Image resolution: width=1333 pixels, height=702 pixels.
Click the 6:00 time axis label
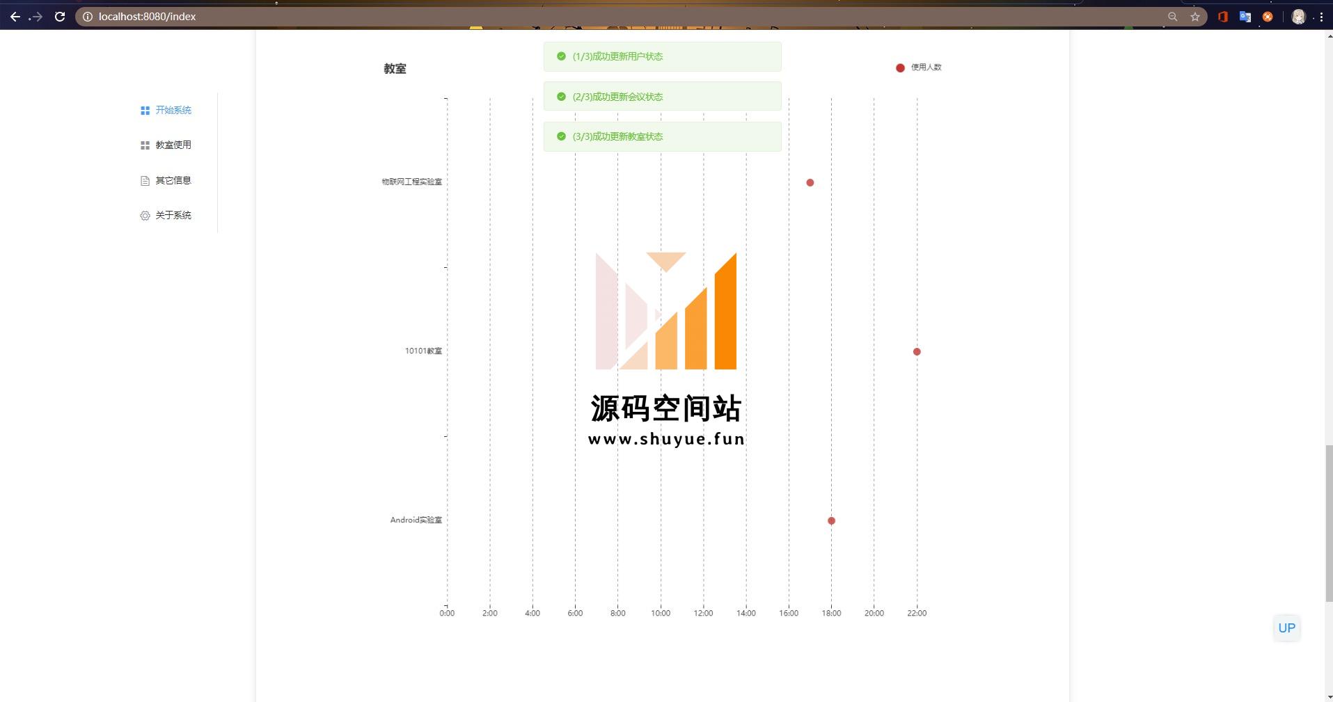click(x=575, y=613)
